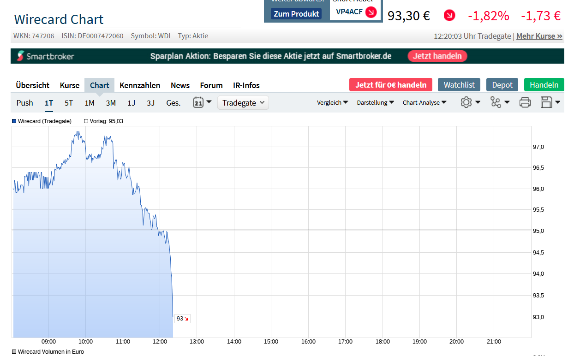Print the Wirecard chart

pyautogui.click(x=525, y=102)
